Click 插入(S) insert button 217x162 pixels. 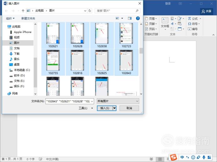click(105, 108)
